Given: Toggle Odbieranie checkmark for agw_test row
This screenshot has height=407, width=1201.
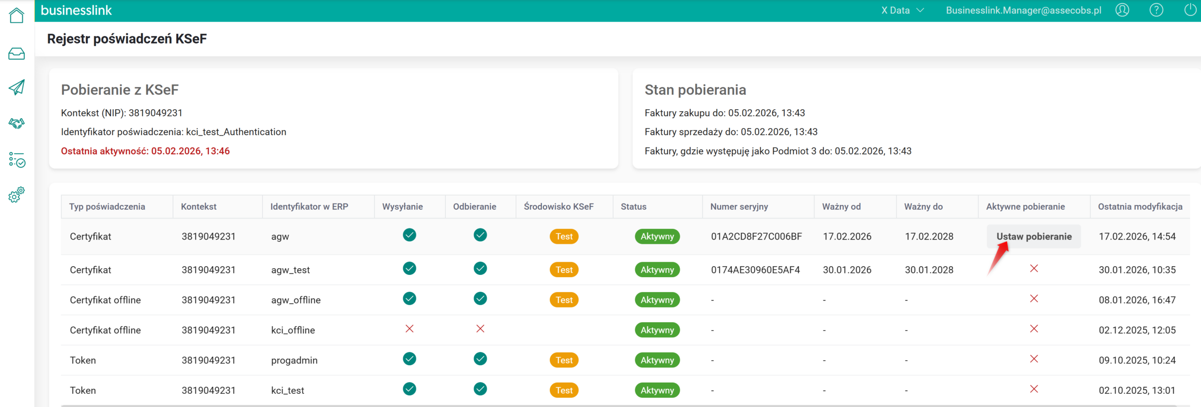Looking at the screenshot, I should point(480,269).
